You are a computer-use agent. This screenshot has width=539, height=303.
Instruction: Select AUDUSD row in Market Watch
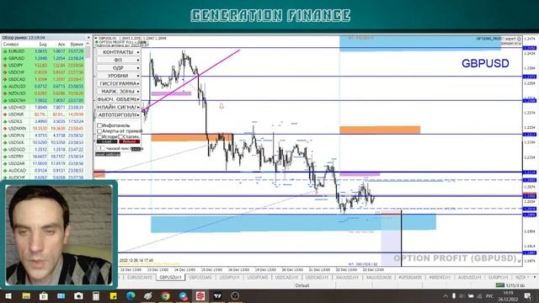(x=43, y=86)
